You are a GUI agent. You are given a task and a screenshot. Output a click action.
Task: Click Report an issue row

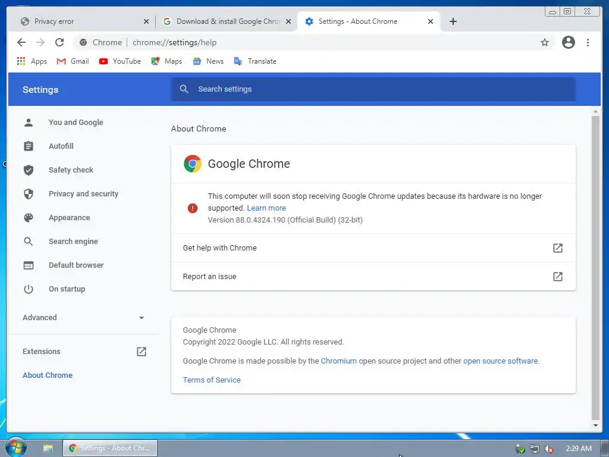(x=373, y=276)
